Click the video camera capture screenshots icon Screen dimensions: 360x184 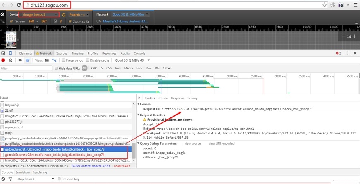[x=20, y=60]
